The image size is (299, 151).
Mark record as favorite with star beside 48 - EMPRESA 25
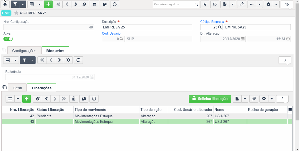click(x=16, y=13)
